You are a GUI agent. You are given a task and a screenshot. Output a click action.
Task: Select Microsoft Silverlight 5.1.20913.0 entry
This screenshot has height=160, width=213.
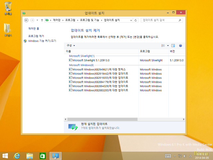pos(91,60)
